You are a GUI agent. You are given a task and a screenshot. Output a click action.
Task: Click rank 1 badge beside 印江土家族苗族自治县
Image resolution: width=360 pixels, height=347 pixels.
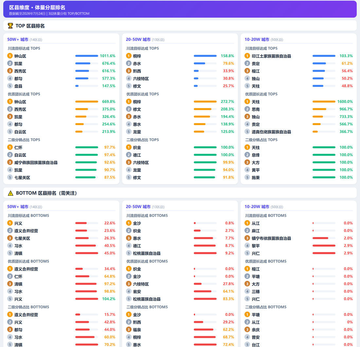click(x=247, y=56)
